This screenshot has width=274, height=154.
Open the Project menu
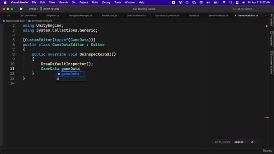84,3
